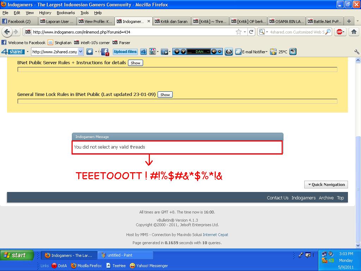This screenshot has width=361, height=271.
Task: Show BNet Public Server Rules details
Action: (x=135, y=63)
